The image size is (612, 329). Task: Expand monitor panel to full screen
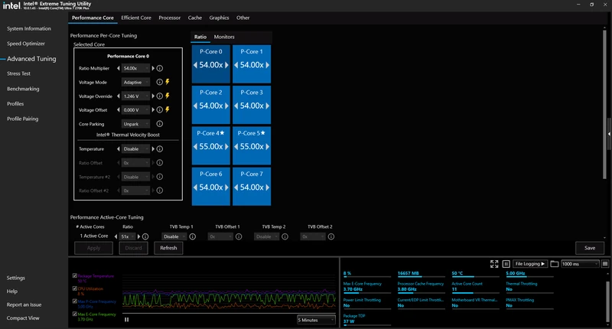pos(494,264)
